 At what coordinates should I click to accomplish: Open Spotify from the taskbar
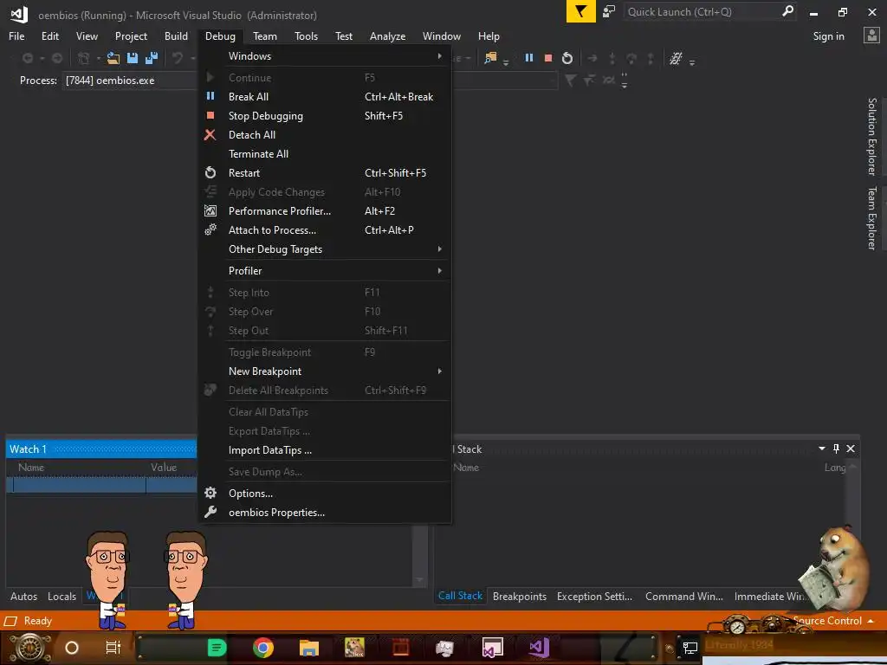click(x=217, y=648)
